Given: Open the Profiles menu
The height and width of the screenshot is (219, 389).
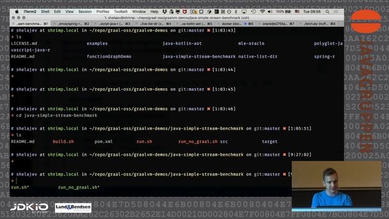Looking at the screenshot, I should 103,12.
